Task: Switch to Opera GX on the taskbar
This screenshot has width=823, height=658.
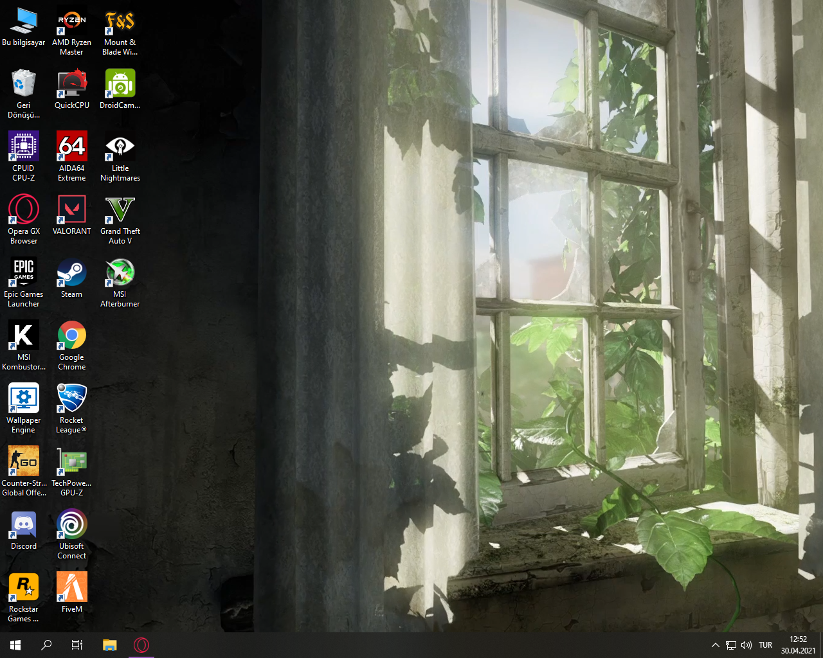Action: tap(141, 645)
